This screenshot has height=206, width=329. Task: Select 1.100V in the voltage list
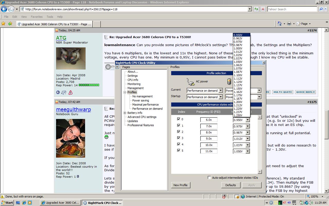pos(242,75)
